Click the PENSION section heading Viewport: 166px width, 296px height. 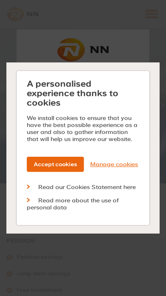click(20, 241)
